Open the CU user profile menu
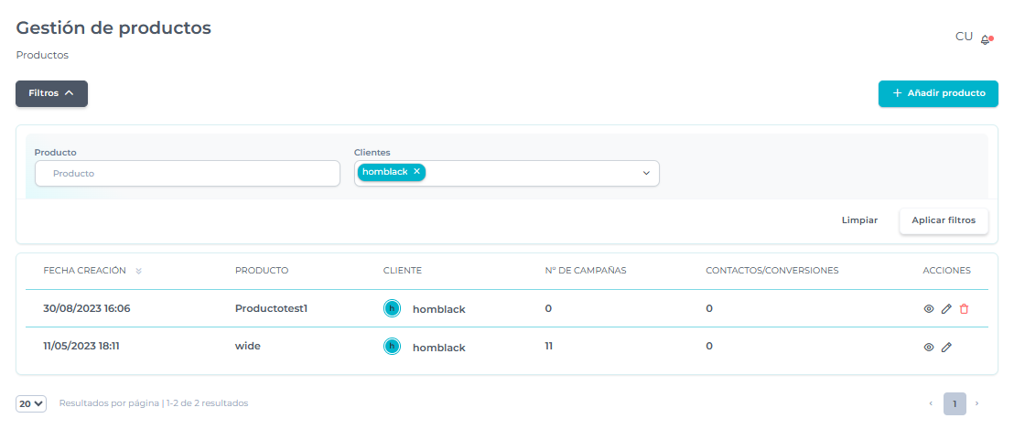The height and width of the screenshot is (429, 1014). click(x=963, y=37)
